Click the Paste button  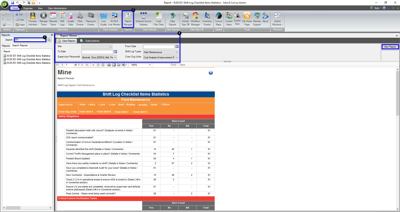(x=20, y=25)
